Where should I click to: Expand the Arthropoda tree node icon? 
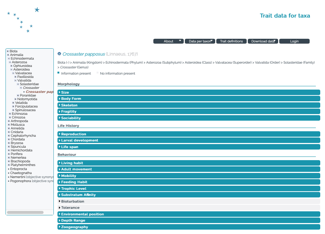9,121
